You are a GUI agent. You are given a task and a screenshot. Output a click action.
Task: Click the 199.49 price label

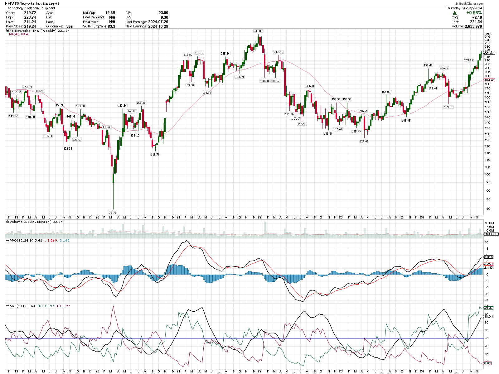pyautogui.click(x=428, y=65)
